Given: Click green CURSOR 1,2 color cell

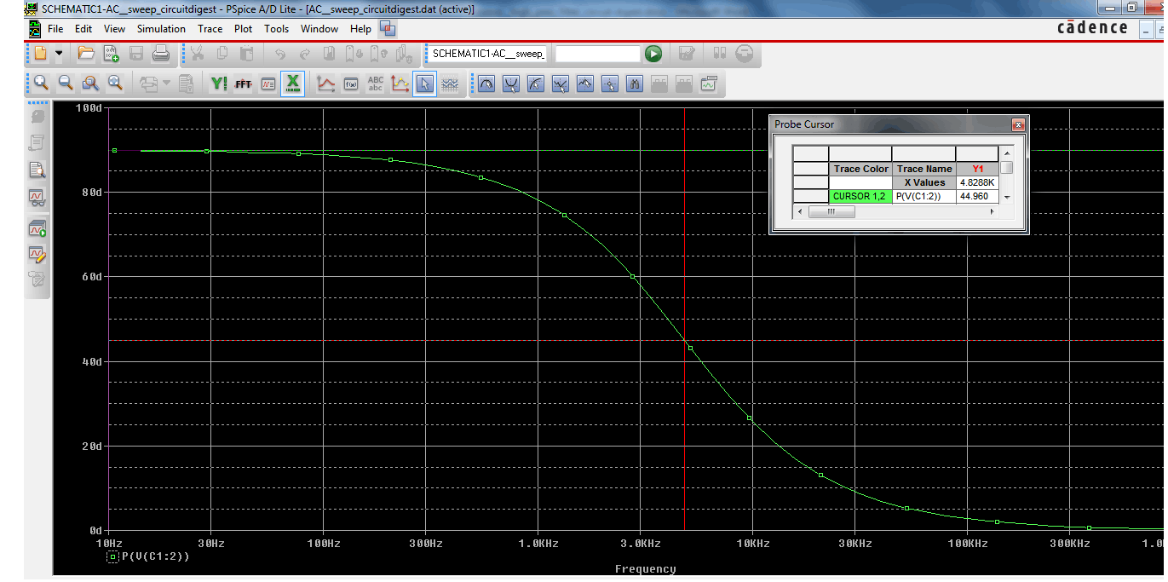Looking at the screenshot, I should pos(860,196).
